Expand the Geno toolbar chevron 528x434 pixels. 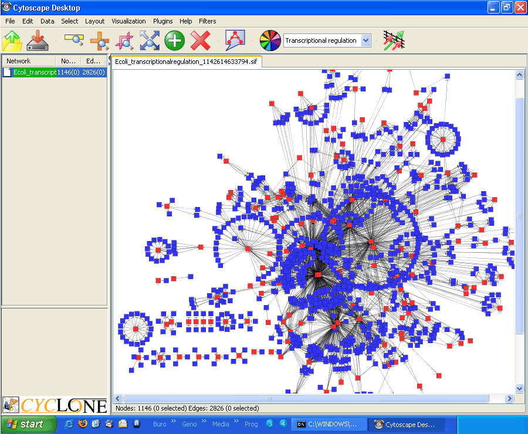click(x=204, y=421)
